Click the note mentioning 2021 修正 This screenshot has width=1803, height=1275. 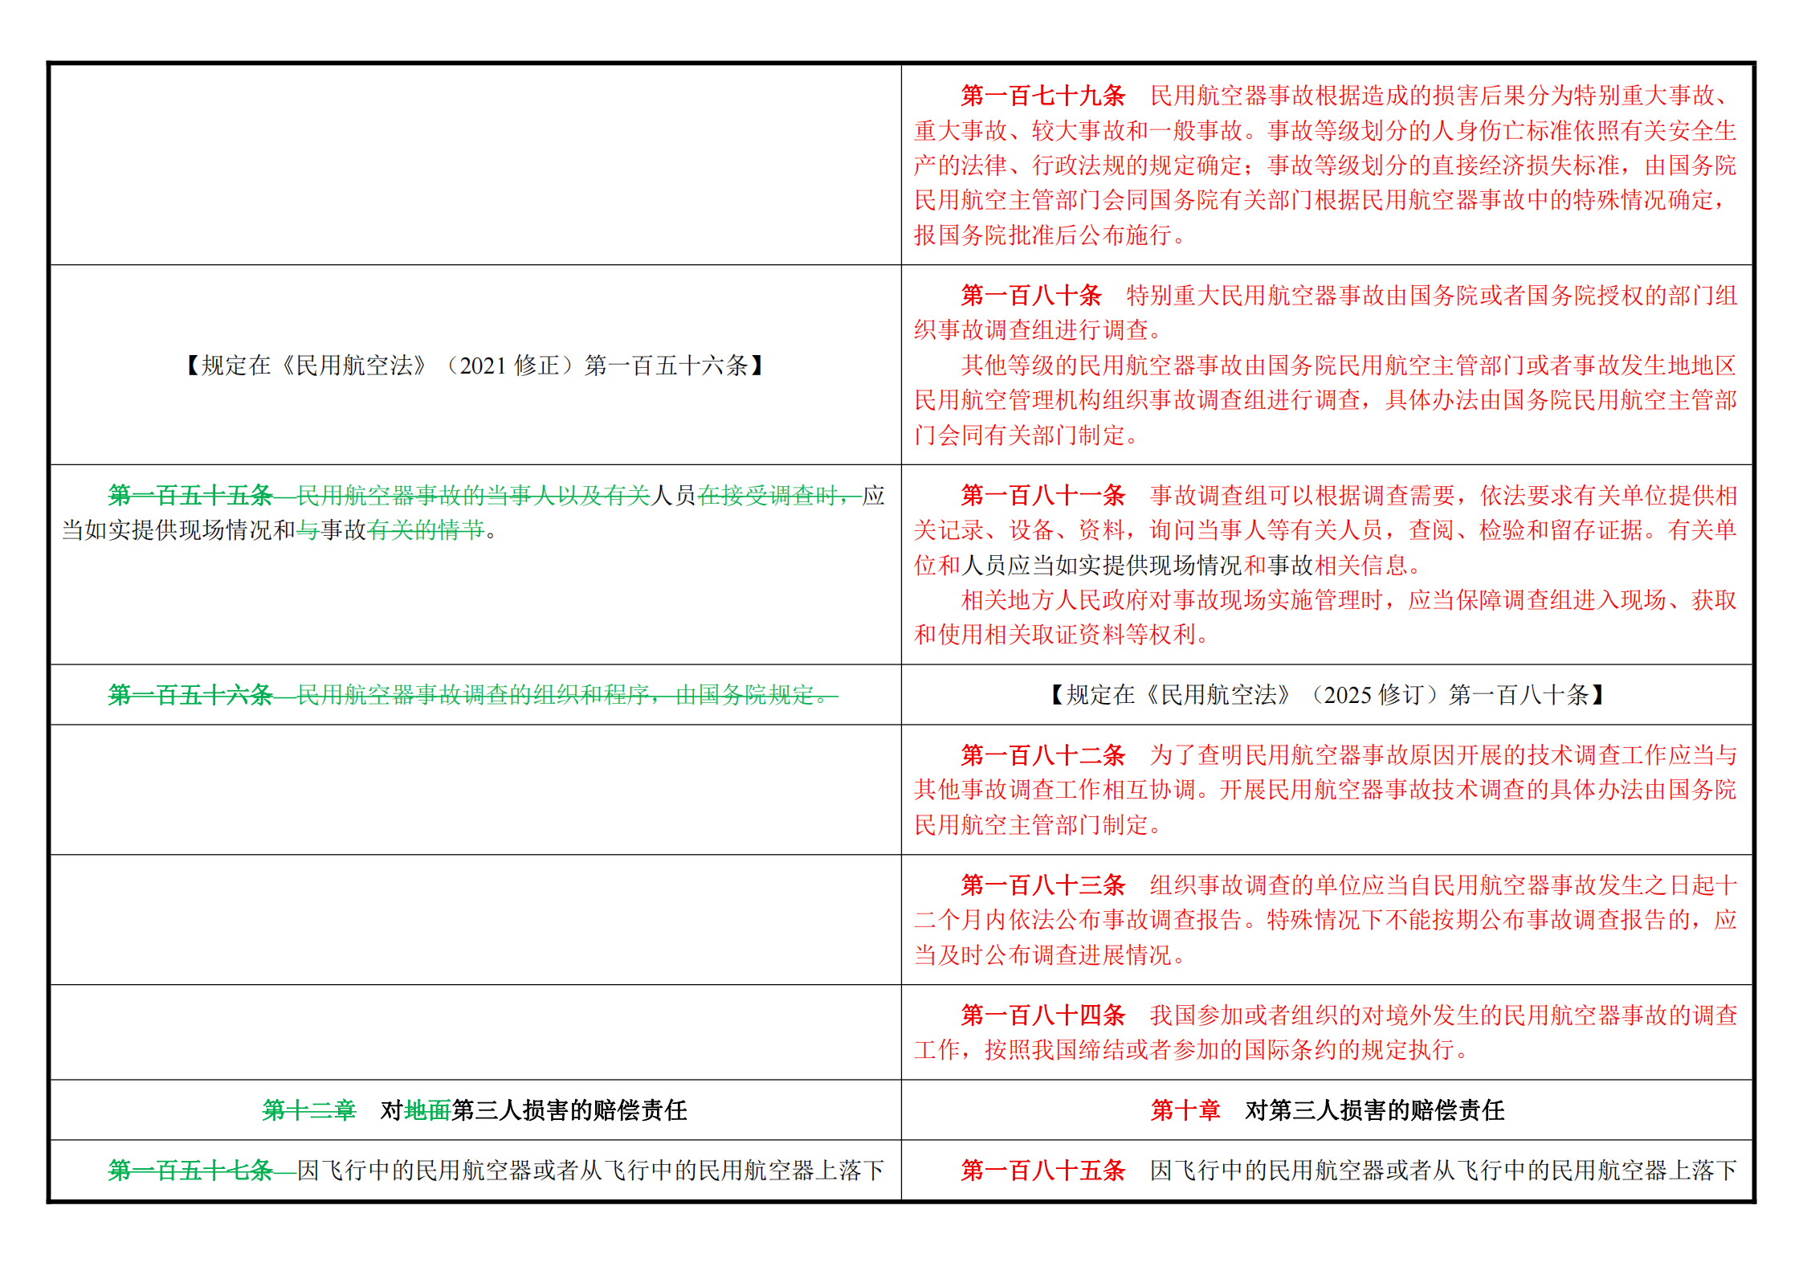pos(475,366)
